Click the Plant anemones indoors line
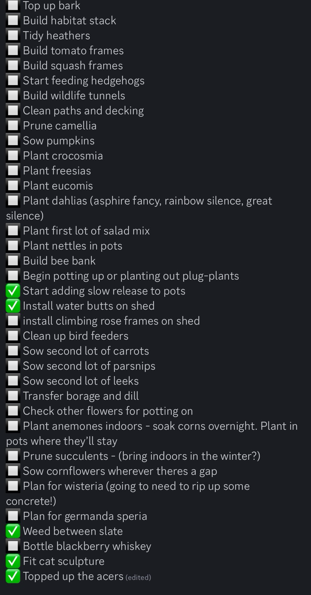This screenshot has width=311, height=595. coord(152,433)
